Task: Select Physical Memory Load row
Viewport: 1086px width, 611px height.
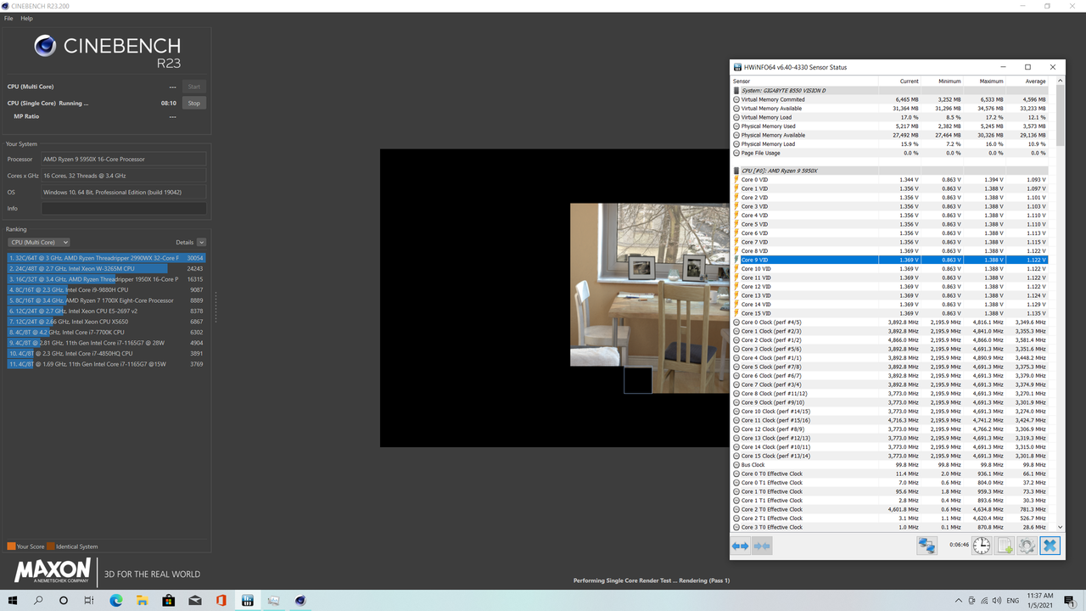Action: [890, 144]
